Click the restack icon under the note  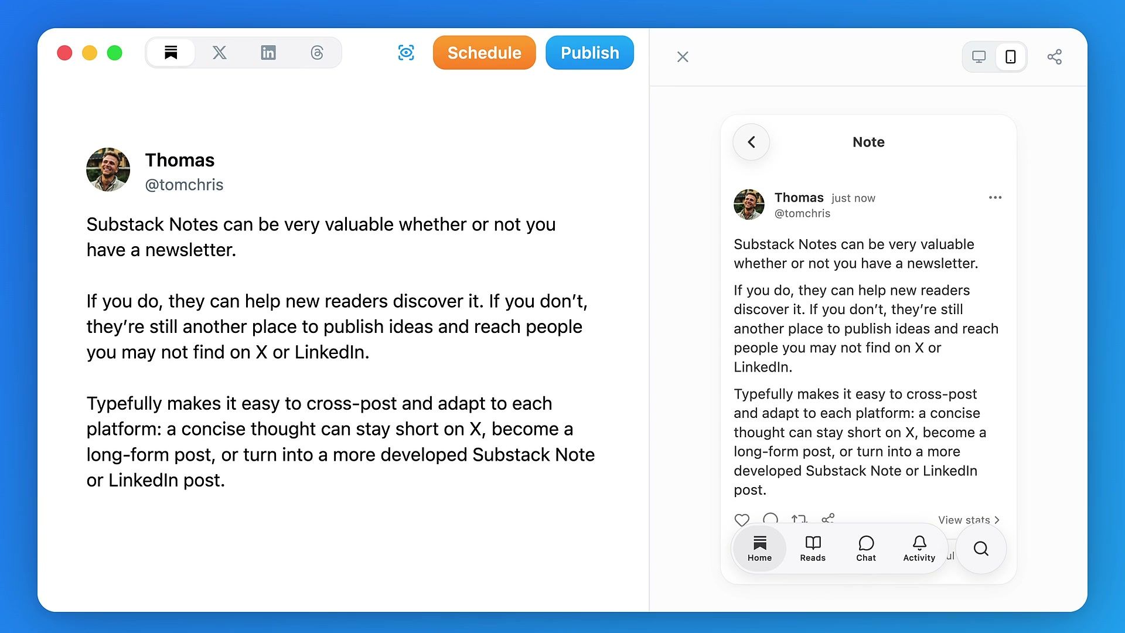799,519
